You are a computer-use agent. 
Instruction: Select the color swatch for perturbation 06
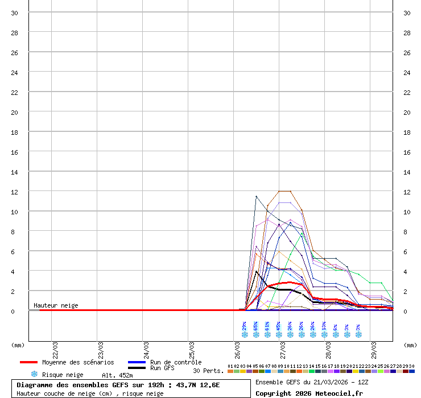point(262,371)
